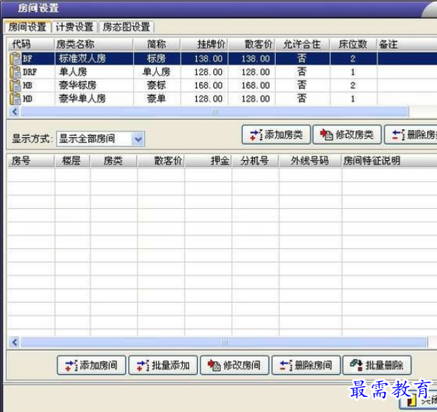Open the 显示方式 dropdown arrow

point(138,139)
